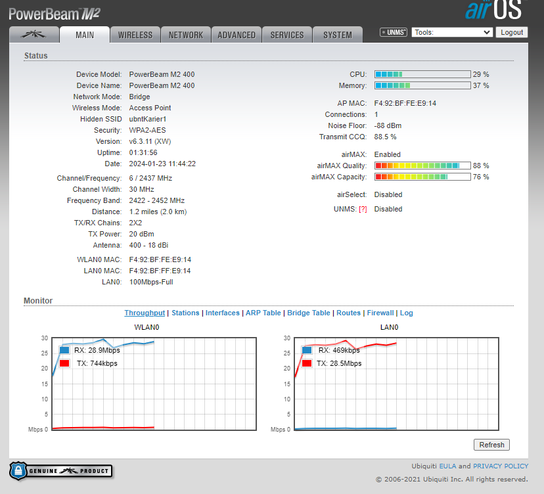Select the Network Mode value Bridge

(139, 97)
